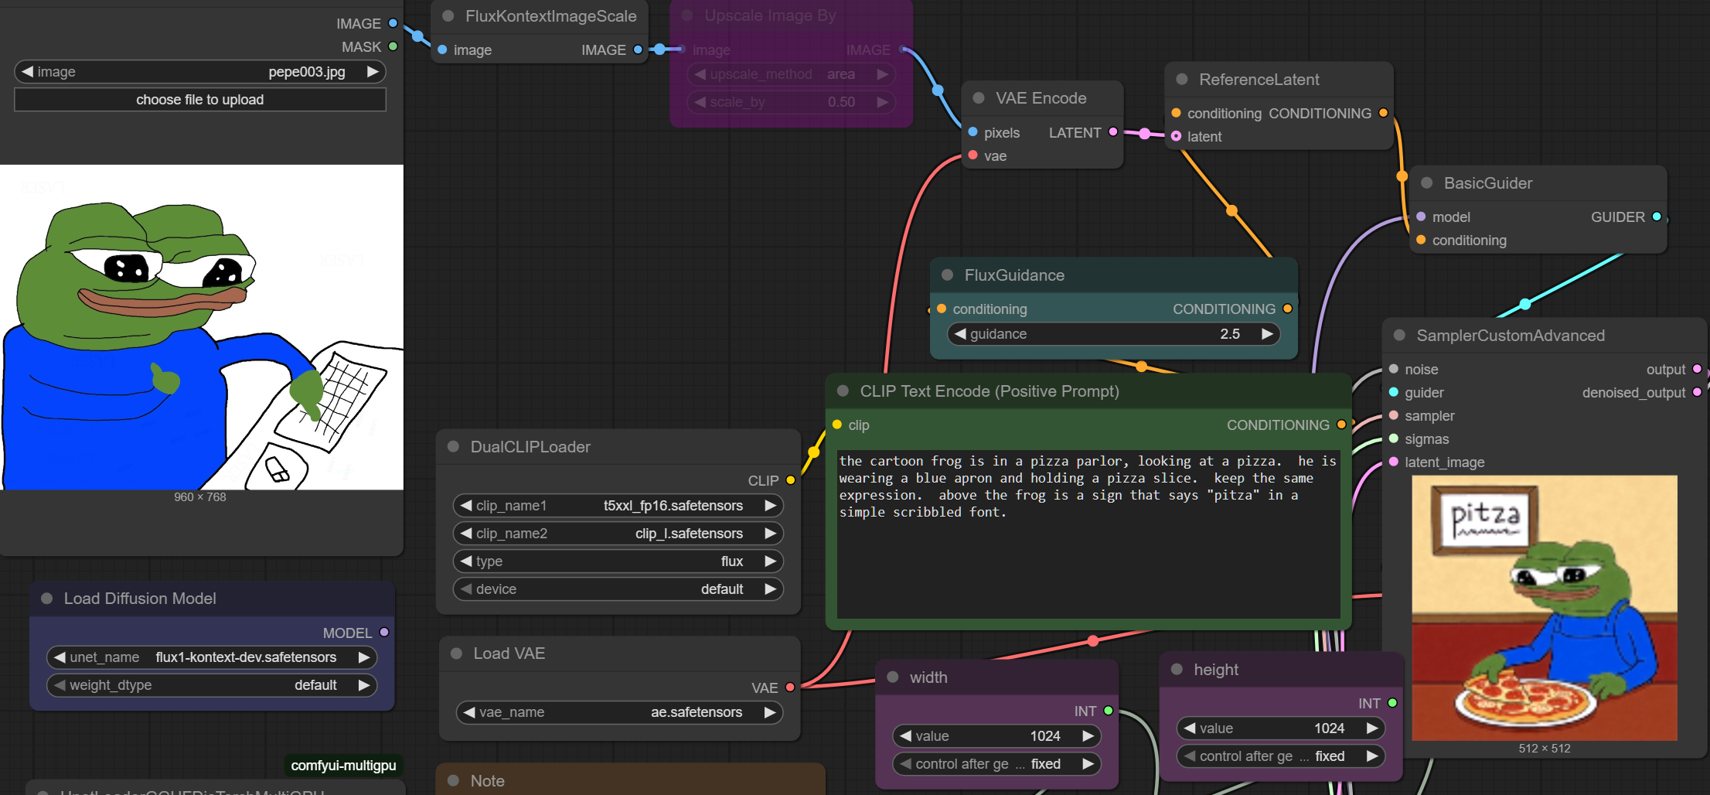Click the IMAGE output socket on FluxKontextImageScale
This screenshot has height=795, width=1710.
[x=638, y=49]
